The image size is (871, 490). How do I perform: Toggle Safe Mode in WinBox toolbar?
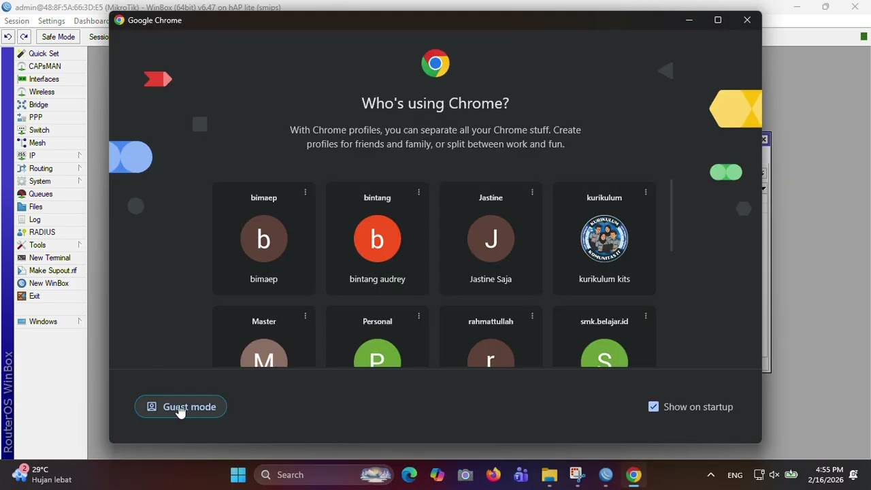click(x=58, y=37)
